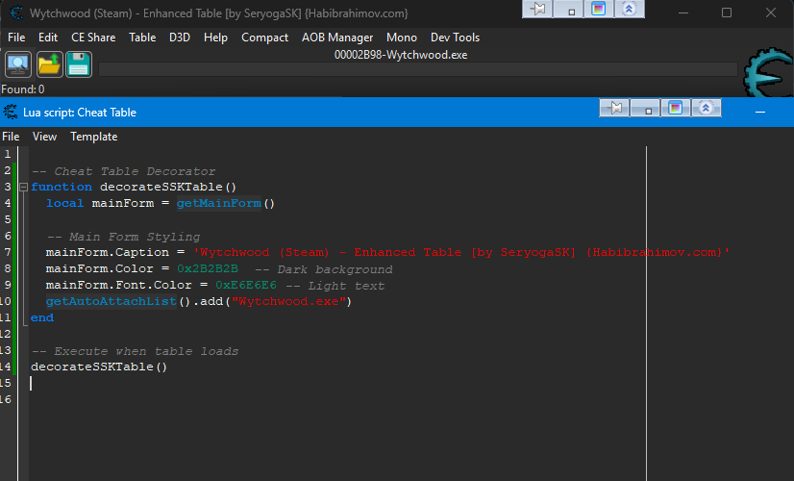
Task: Click the pin icon in main title bar
Action: 537,9
